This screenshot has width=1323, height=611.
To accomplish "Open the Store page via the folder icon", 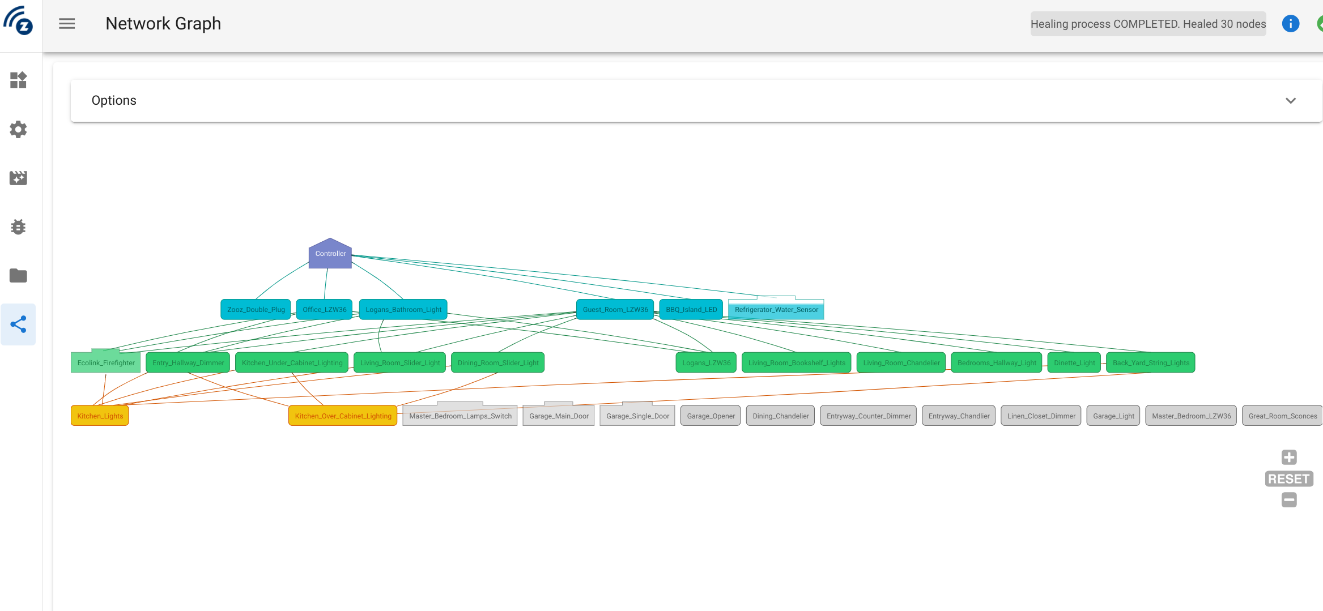I will (19, 275).
